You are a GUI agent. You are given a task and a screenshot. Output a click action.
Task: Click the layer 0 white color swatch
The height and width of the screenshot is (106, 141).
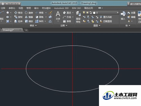[94, 13]
